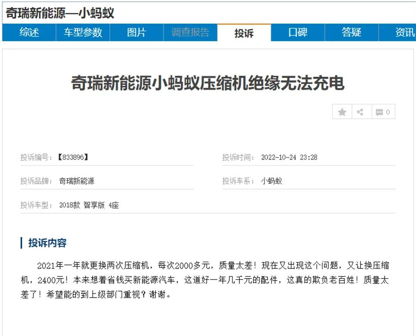Viewport: 416px width, 336px height.
Task: Click the star favorite icon
Action: pyautogui.click(x=342, y=112)
